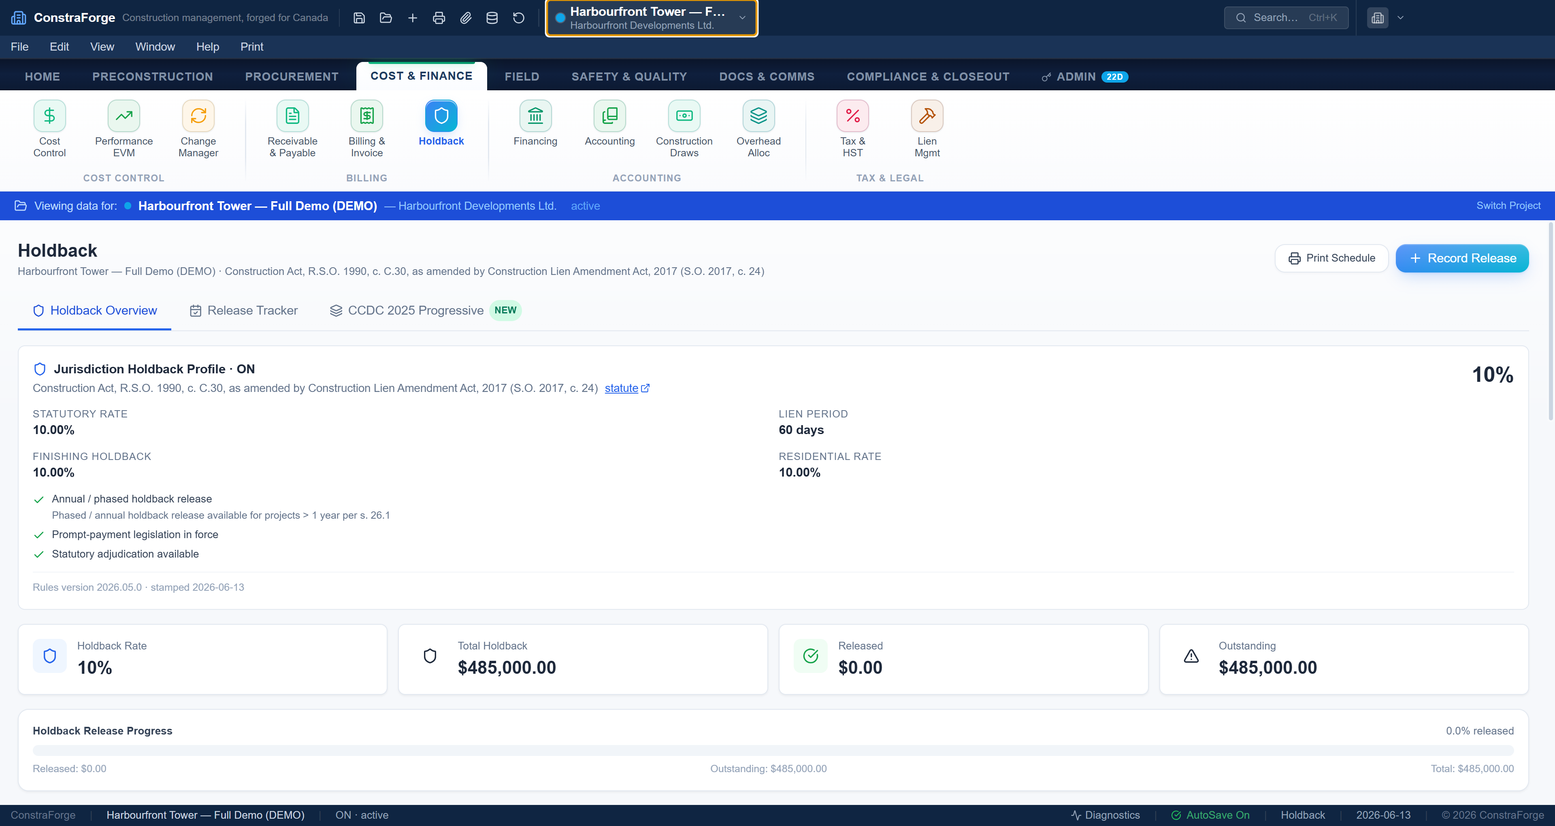1555x826 pixels.
Task: Click 'Rules version 2026.05.0' text
Action: pos(87,588)
